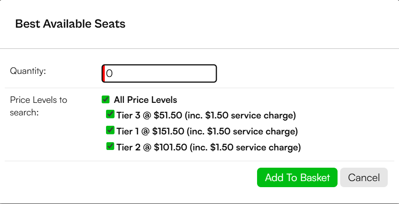Screen dimensions: 399x204
Task: Click the red required marker on Quantity field
Action: [103, 73]
